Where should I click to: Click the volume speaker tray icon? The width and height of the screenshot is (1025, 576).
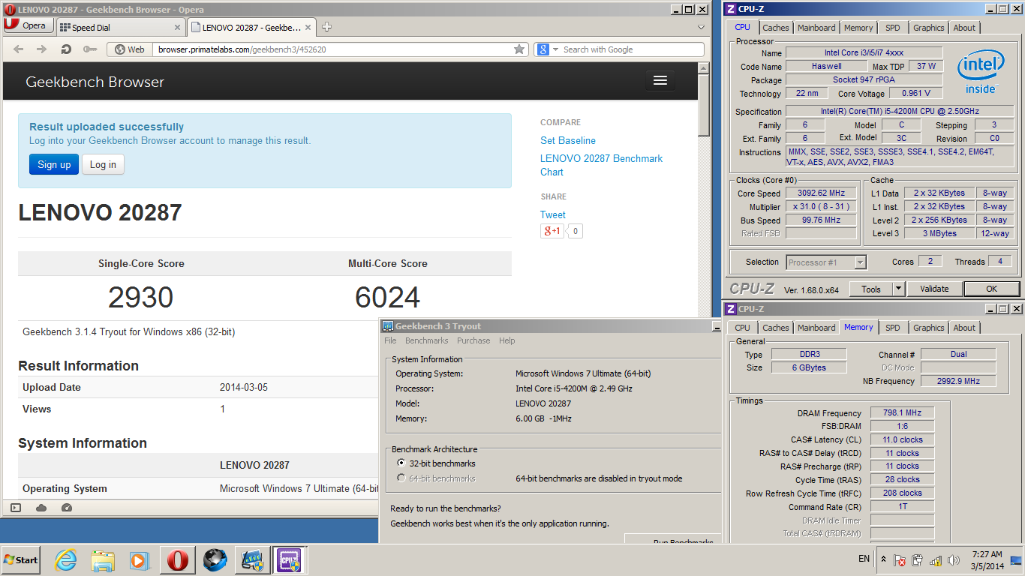tap(954, 560)
